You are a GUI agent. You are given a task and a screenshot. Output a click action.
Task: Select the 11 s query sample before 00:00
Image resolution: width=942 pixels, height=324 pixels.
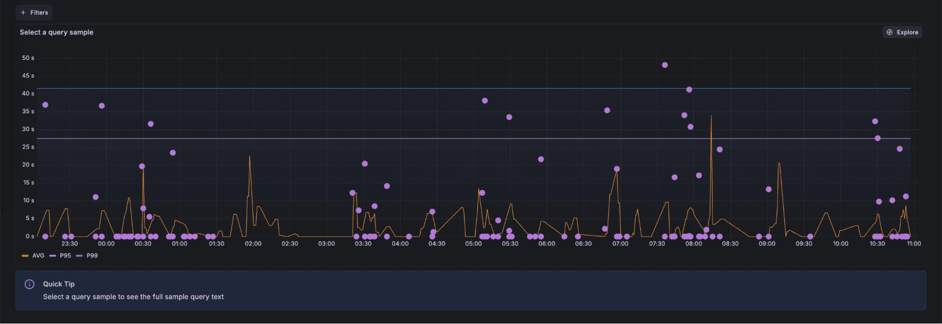coord(96,197)
